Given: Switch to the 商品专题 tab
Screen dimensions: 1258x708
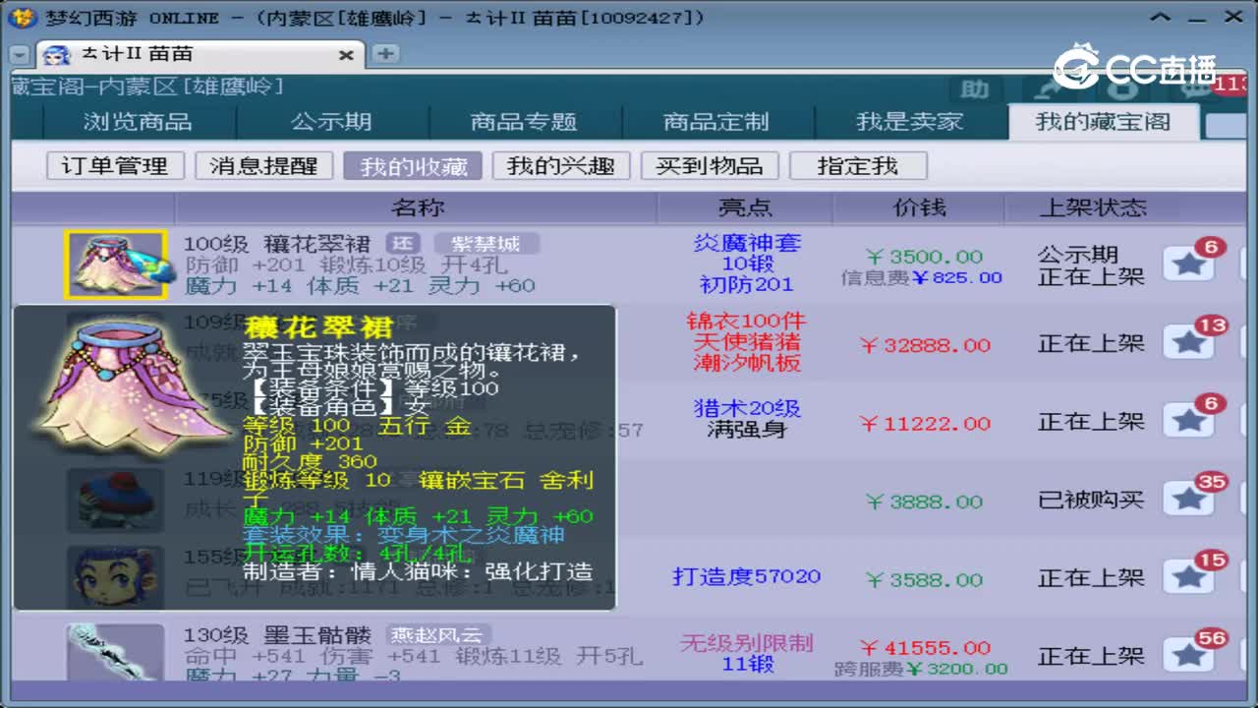Looking at the screenshot, I should coord(524,121).
